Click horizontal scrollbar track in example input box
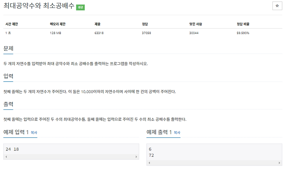The image size is (285, 170). coord(71,157)
